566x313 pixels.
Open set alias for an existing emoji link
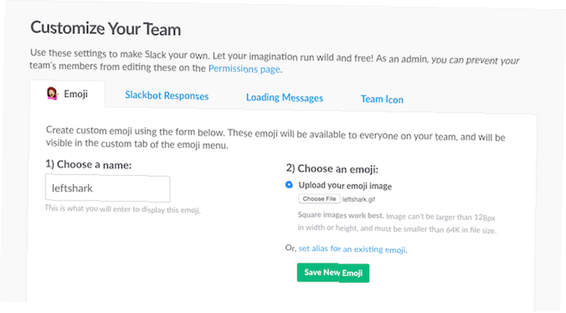click(x=352, y=249)
